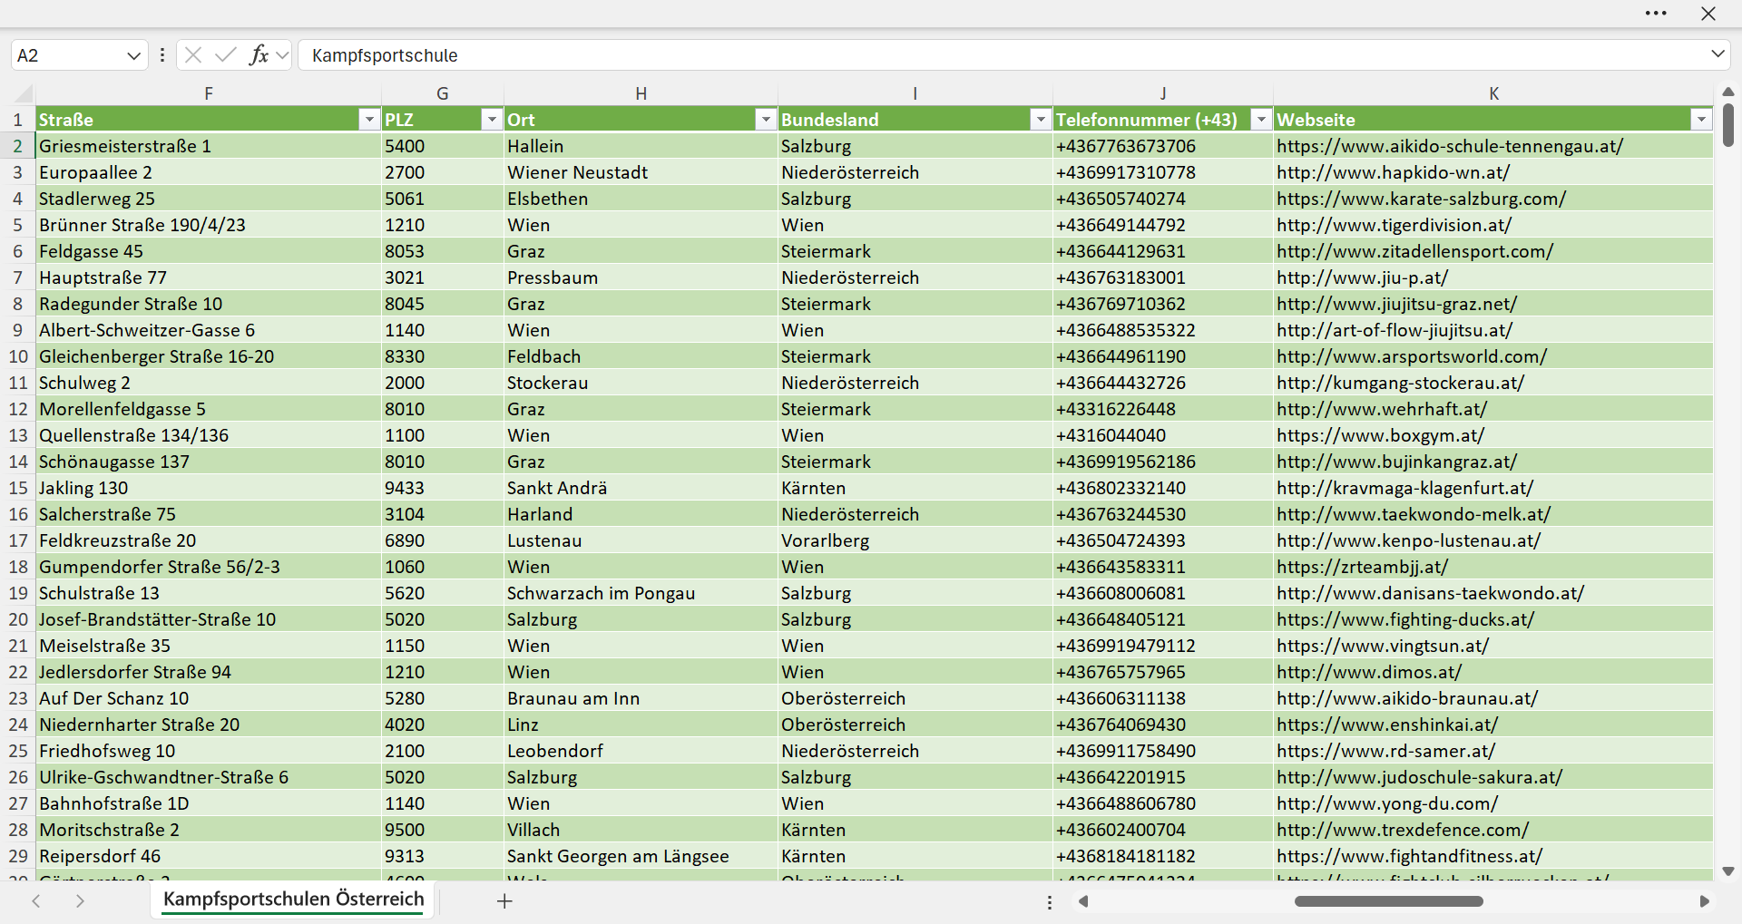The width and height of the screenshot is (1742, 924).
Task: Click the vertical scrollbar thumb
Action: pos(1727,125)
